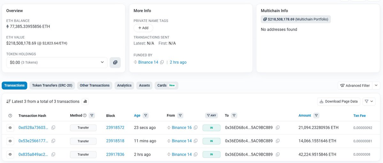The height and width of the screenshot is (163, 383).
Task: Open the Analytics tab
Action: click(124, 85)
